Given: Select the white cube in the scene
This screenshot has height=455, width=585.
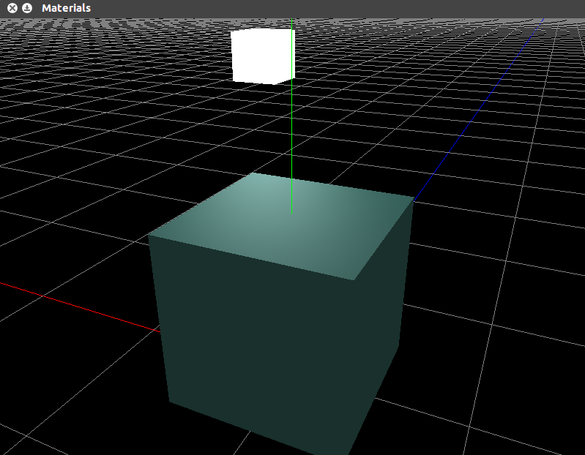Looking at the screenshot, I should click(263, 56).
